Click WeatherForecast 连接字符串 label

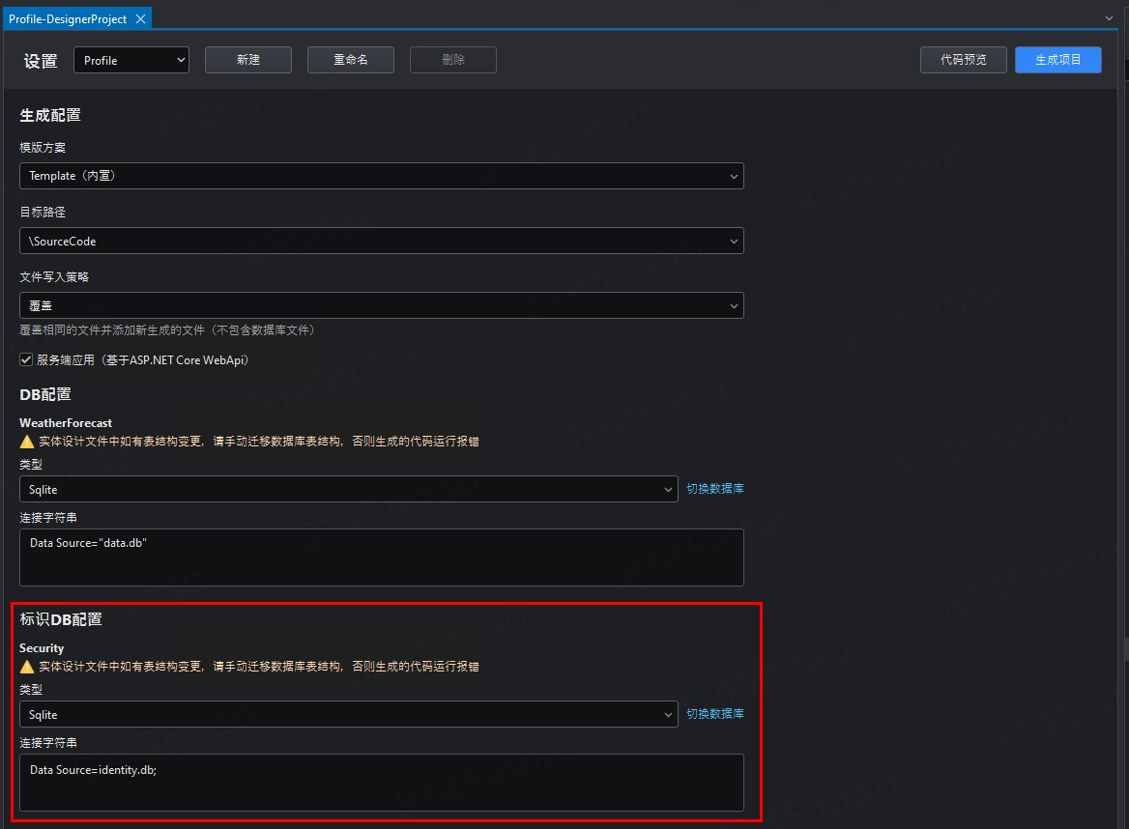pos(48,518)
